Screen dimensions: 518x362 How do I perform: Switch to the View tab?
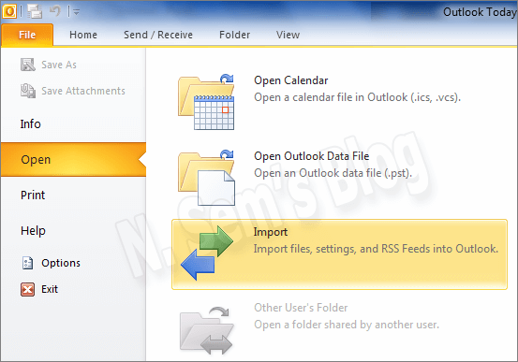(288, 35)
